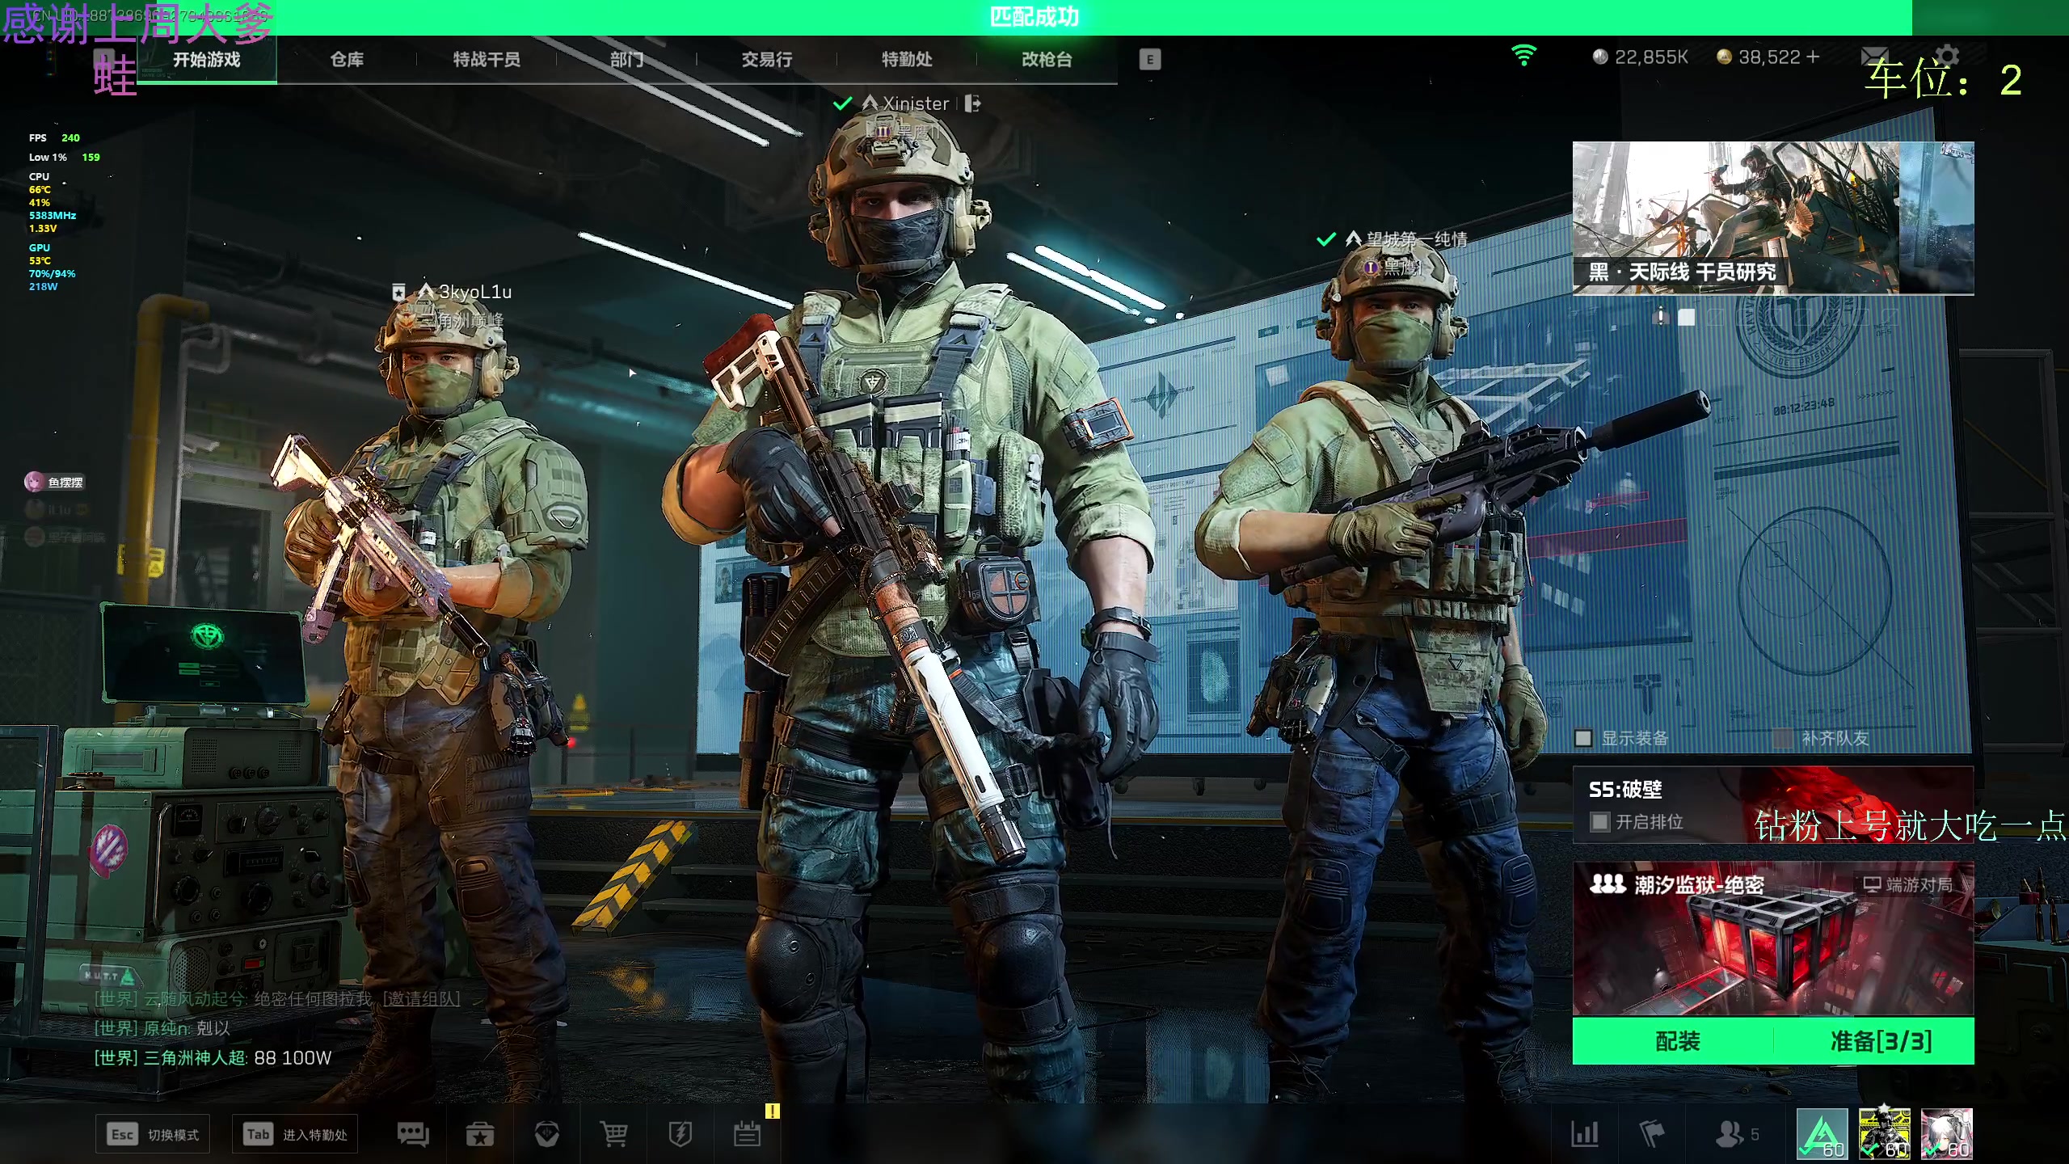Open the bar chart statistics icon

tap(1585, 1134)
